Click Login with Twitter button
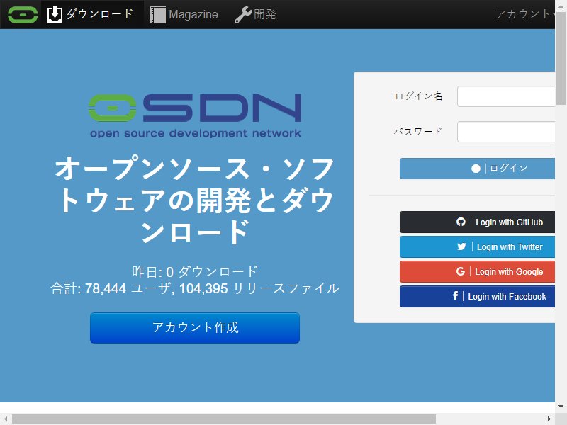The height and width of the screenshot is (425, 567). pyautogui.click(x=477, y=246)
